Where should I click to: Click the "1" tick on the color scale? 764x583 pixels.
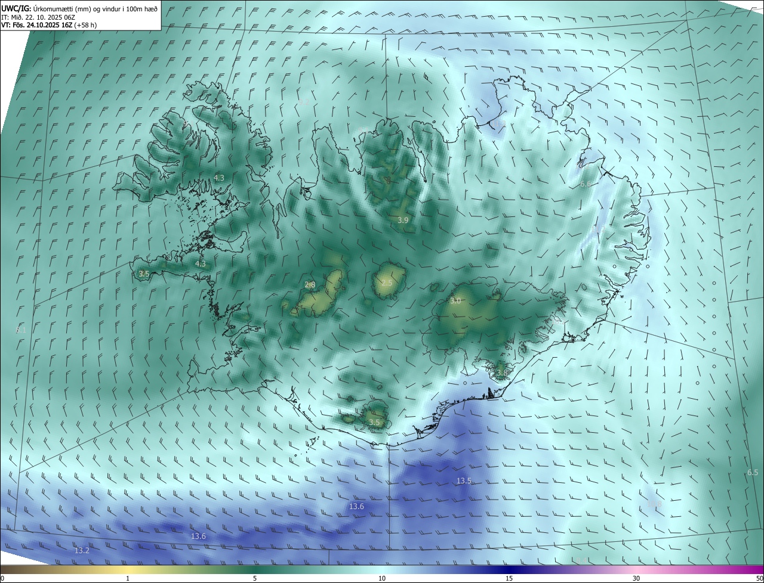point(128,578)
